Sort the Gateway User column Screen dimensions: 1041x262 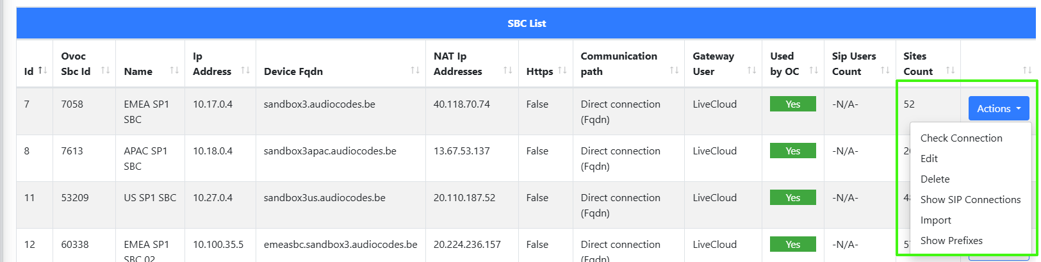coord(751,70)
